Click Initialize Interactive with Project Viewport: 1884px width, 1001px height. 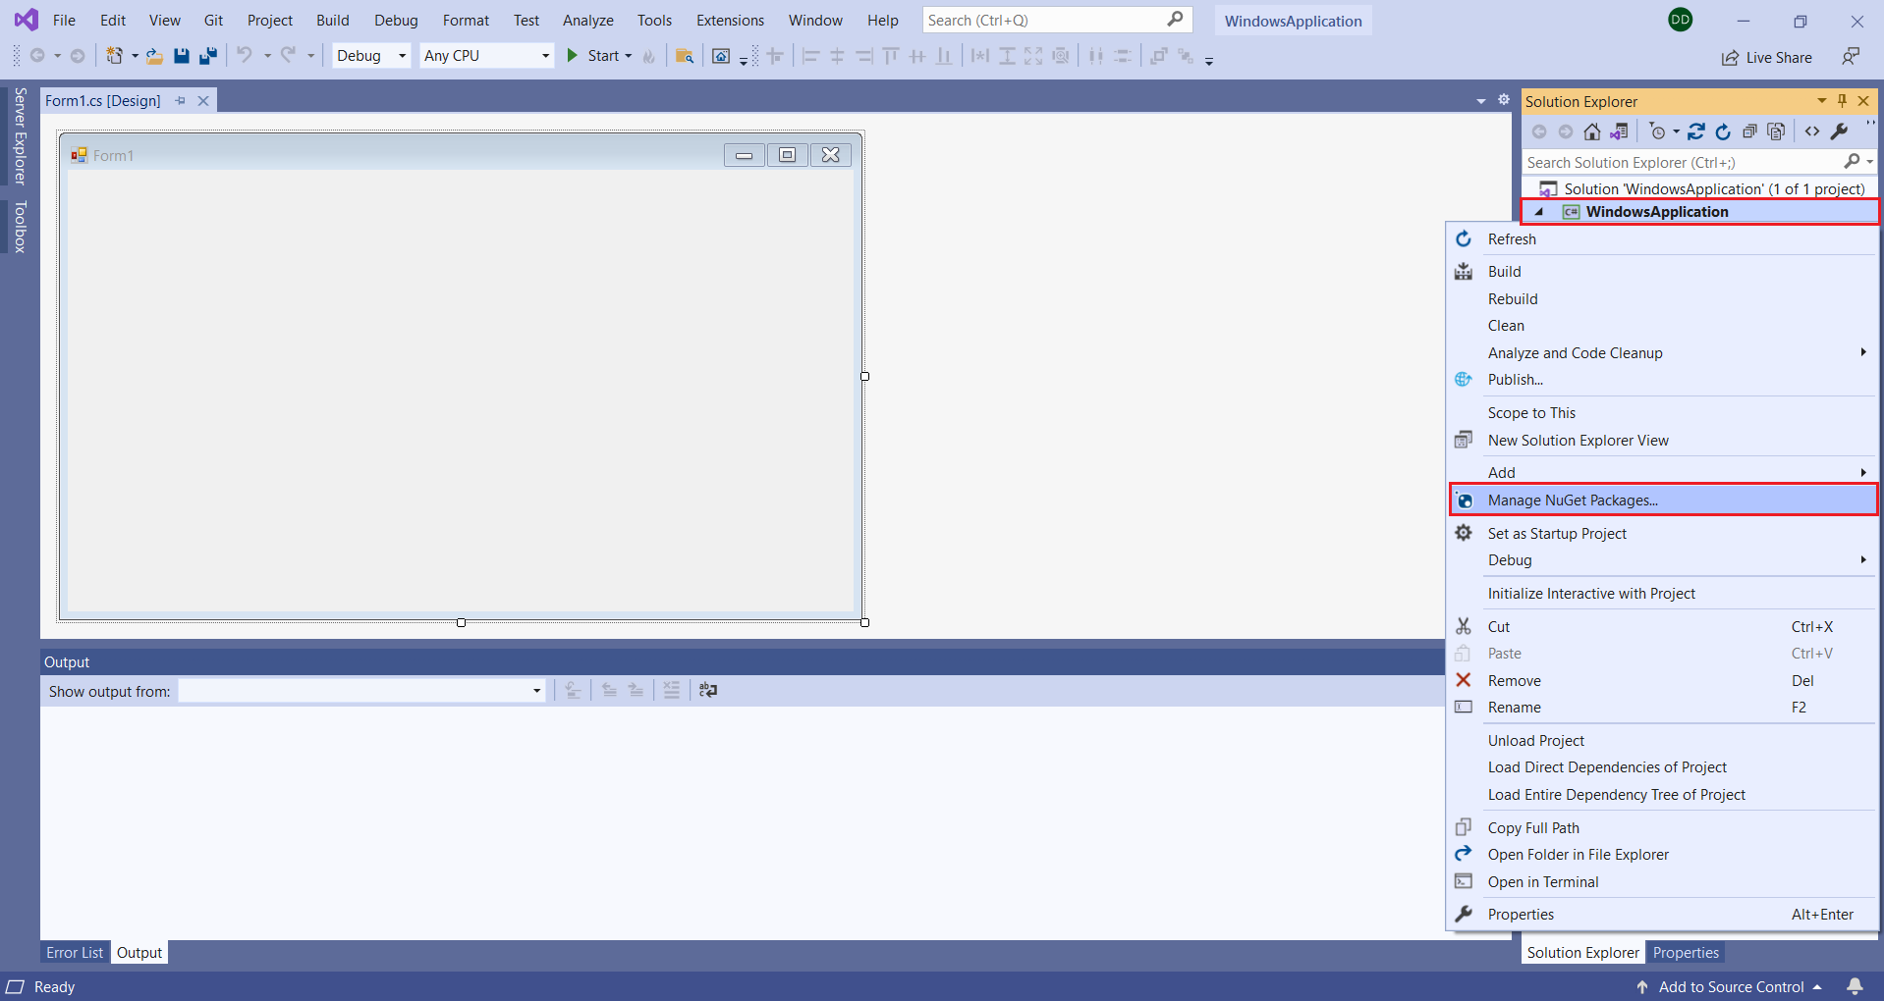tap(1662, 594)
